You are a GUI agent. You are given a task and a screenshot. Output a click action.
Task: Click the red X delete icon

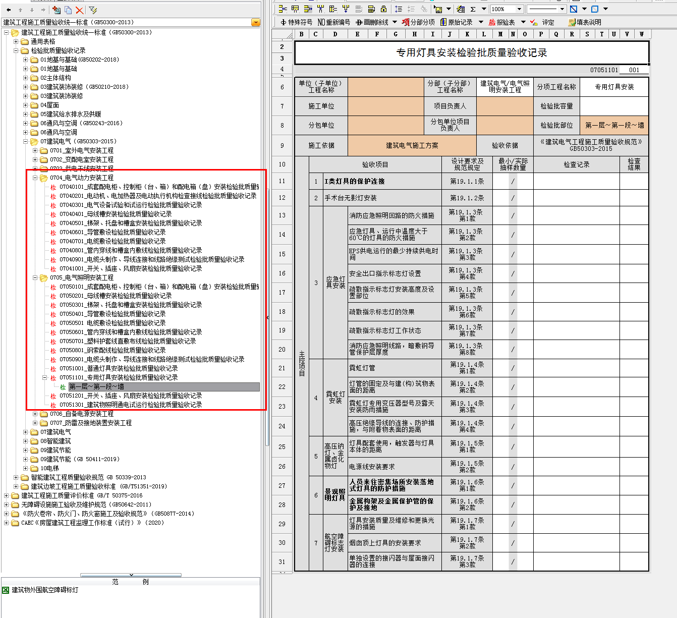pos(79,10)
